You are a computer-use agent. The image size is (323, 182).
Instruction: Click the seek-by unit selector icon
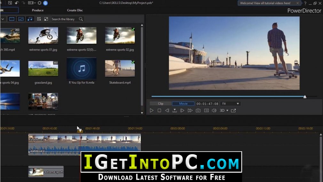(175, 110)
